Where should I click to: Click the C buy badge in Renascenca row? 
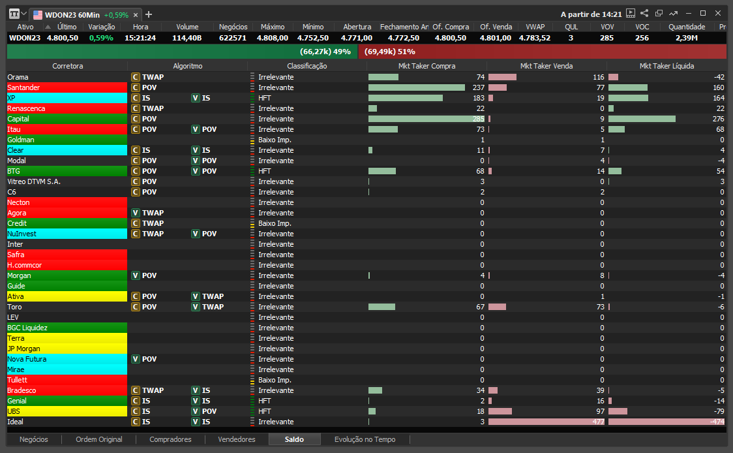pyautogui.click(x=136, y=108)
